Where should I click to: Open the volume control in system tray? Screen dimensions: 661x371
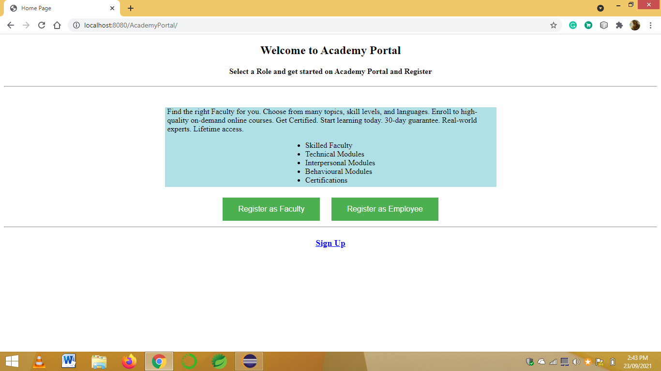(x=576, y=362)
